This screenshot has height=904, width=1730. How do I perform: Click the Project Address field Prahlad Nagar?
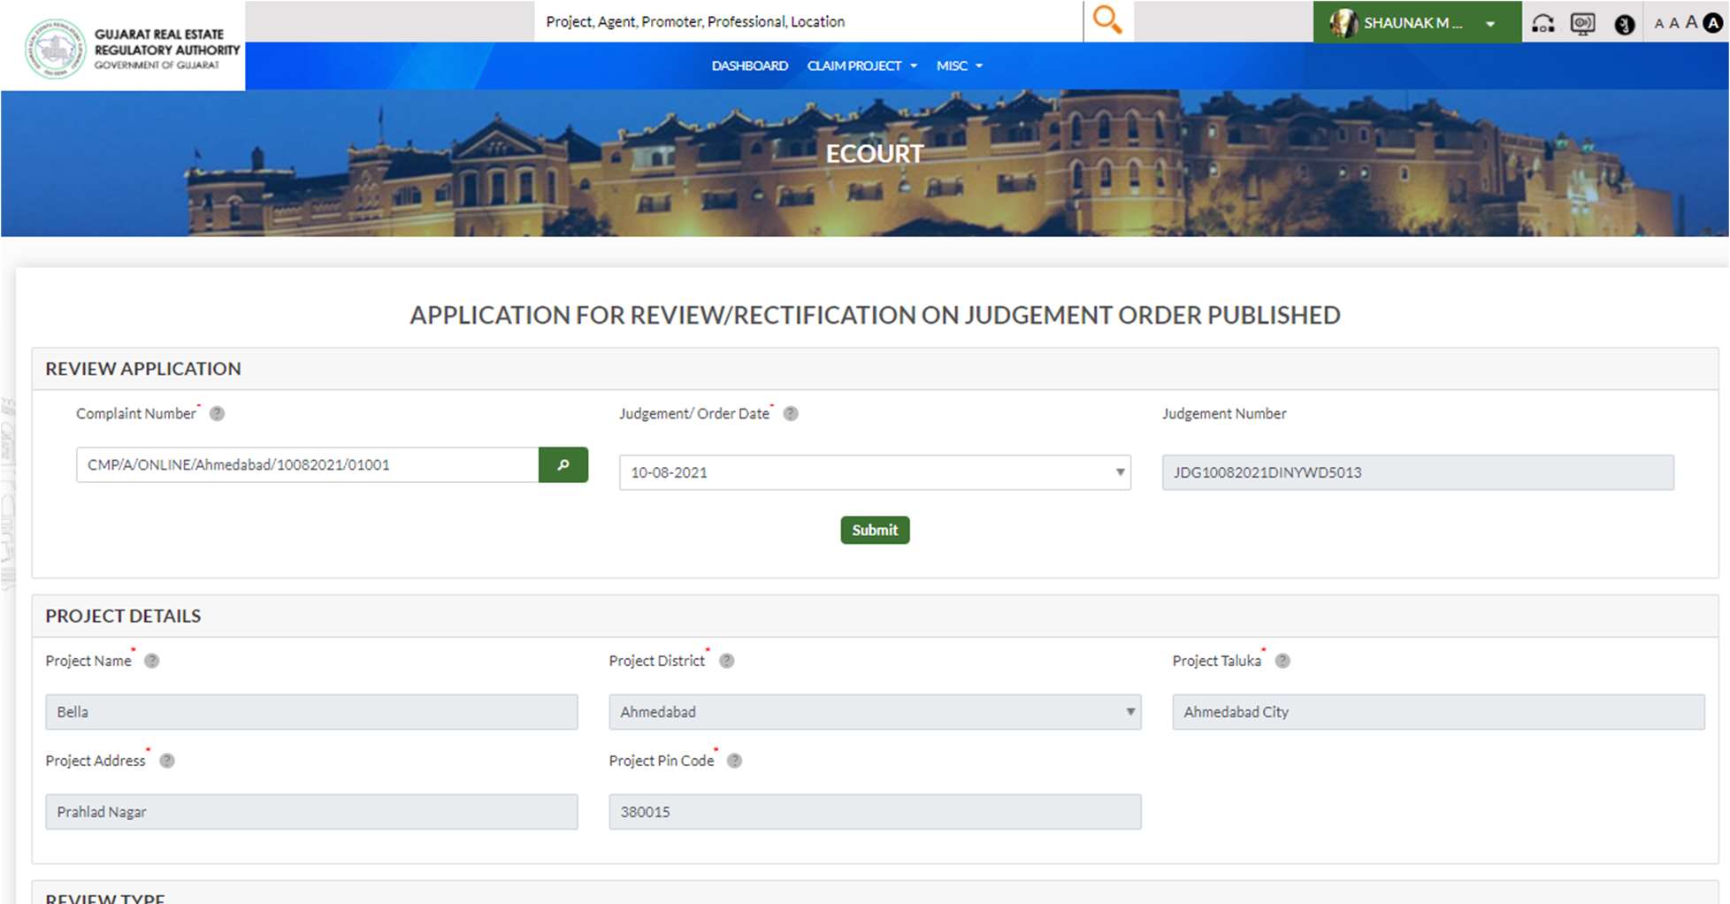click(x=311, y=812)
